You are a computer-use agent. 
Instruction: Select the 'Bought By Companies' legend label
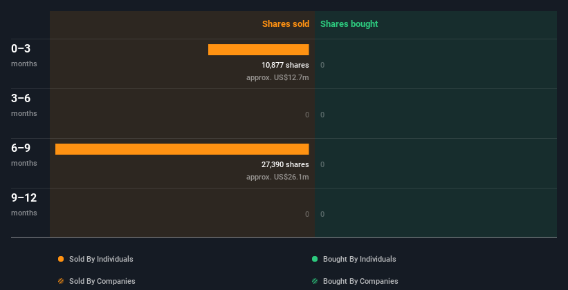360,281
